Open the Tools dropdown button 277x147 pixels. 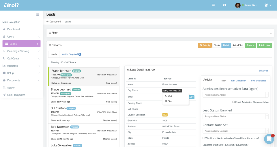(x=250, y=45)
